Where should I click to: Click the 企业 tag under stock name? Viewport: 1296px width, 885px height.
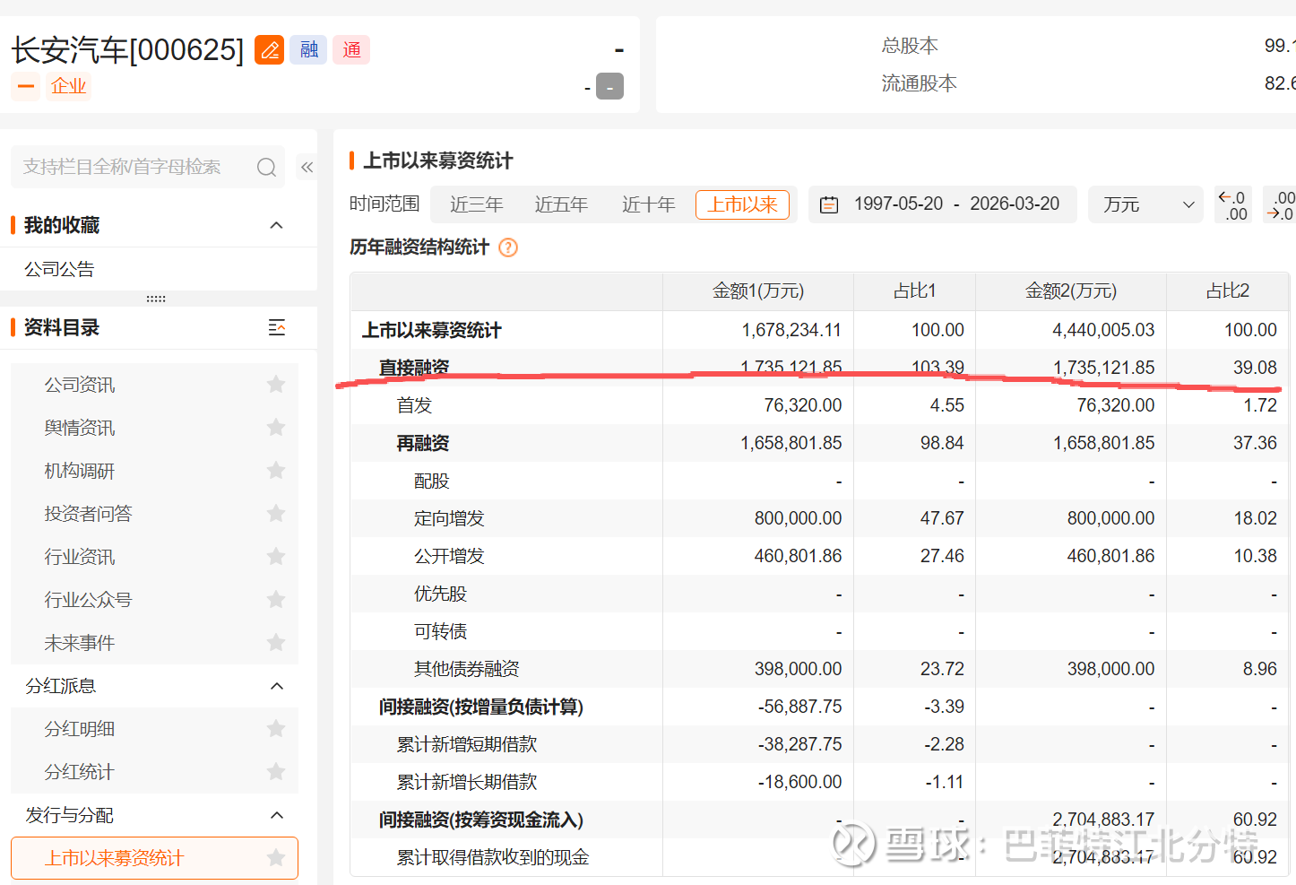click(68, 86)
